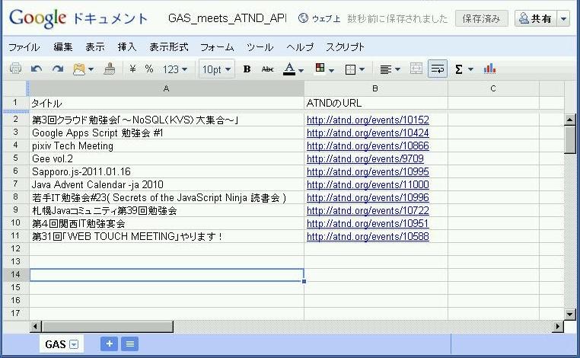Viewport: 580px width, 358px height.
Task: Click vertical scrollbar up arrow
Action: (x=569, y=120)
